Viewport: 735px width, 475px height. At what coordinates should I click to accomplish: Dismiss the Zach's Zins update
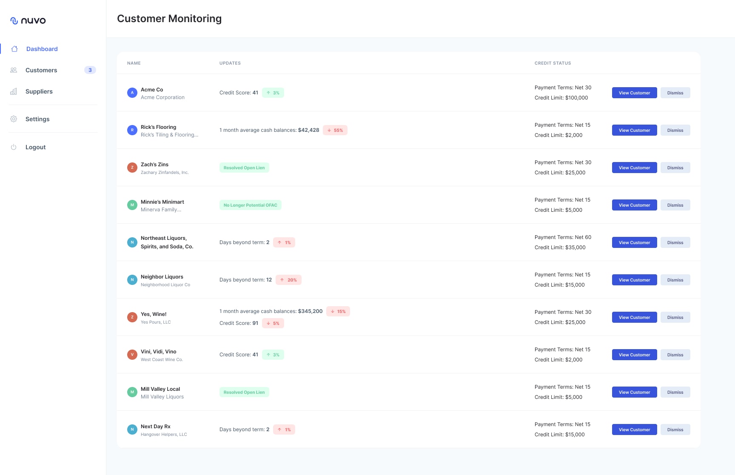click(x=675, y=168)
